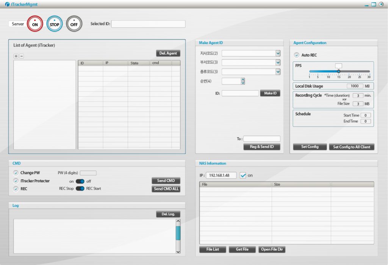388x265 pixels.
Task: Open the 부서코드(3) dropdown
Action: pyautogui.click(x=278, y=62)
